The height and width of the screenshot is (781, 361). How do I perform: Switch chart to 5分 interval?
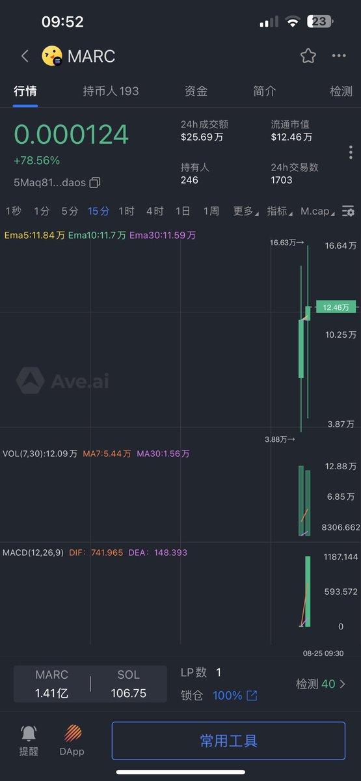(70, 211)
